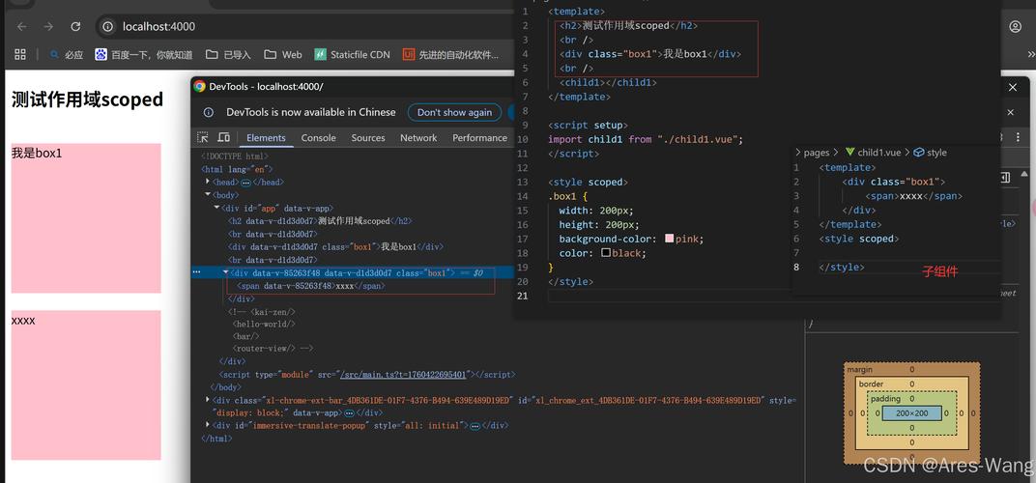Open the /src/main.ts script link
1036x483 pixels.
(x=404, y=375)
